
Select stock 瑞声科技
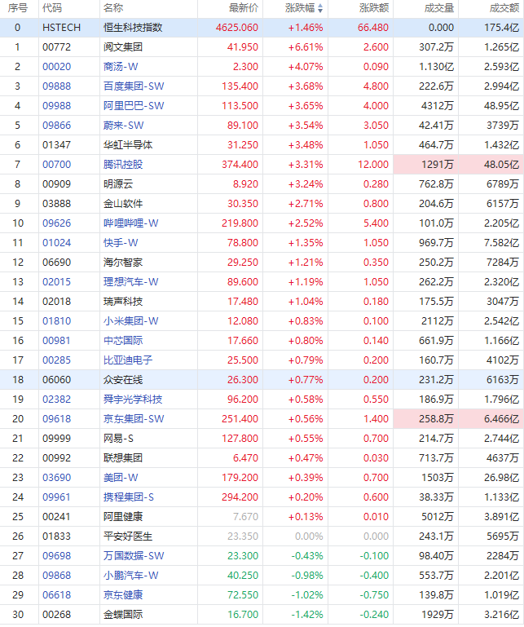[x=123, y=302]
